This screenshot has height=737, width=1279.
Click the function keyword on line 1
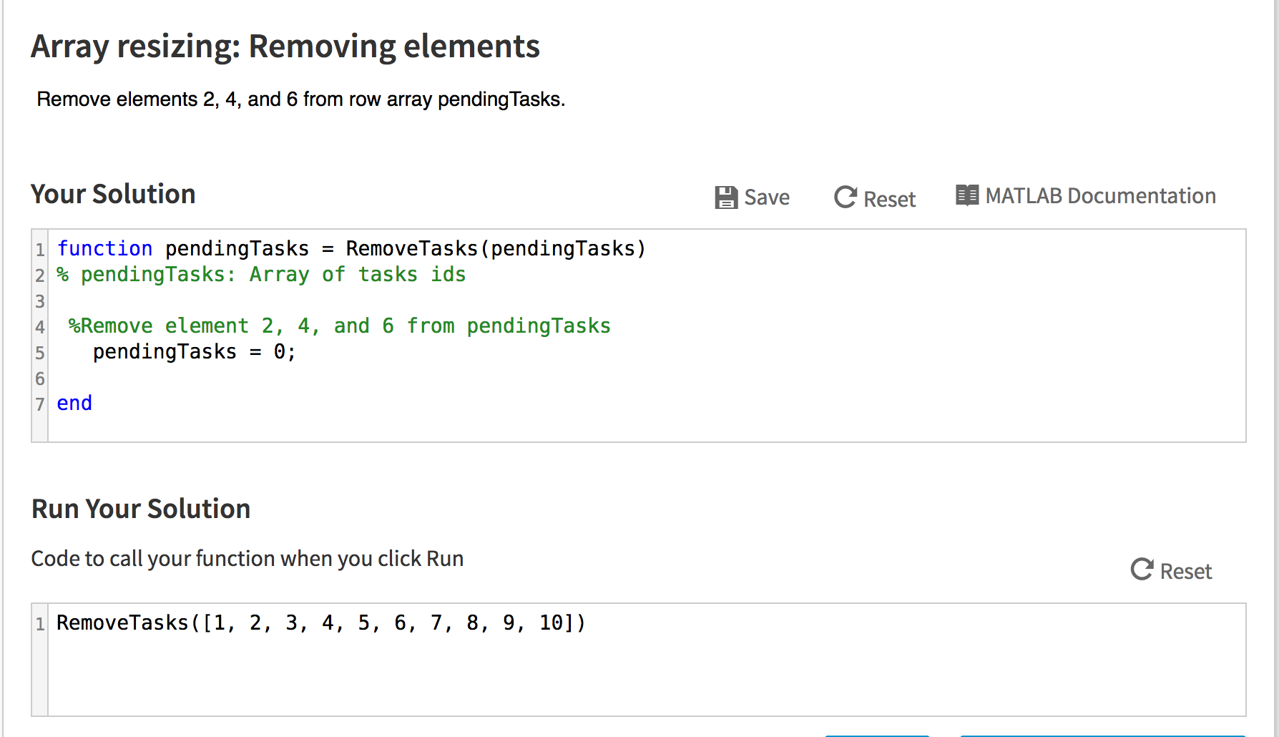tap(104, 248)
